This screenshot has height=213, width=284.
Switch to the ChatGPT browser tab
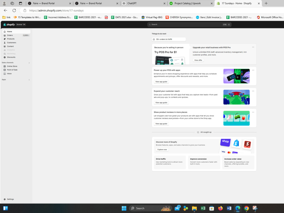click(x=144, y=3)
